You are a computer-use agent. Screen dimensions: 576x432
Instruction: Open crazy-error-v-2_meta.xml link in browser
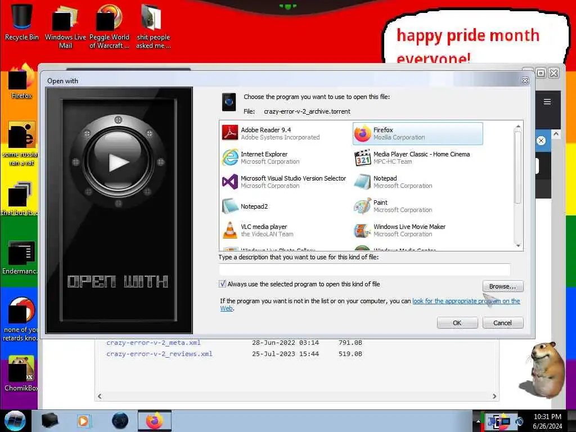click(x=154, y=343)
